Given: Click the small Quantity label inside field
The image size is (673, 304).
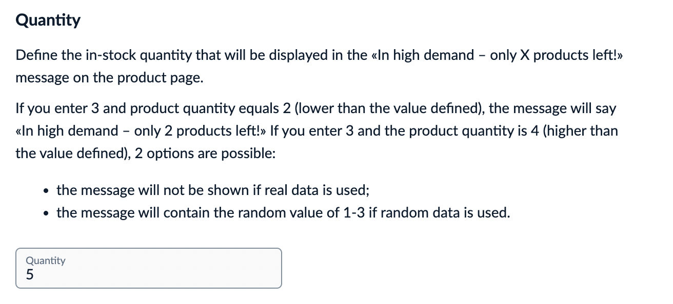Looking at the screenshot, I should pos(46,260).
